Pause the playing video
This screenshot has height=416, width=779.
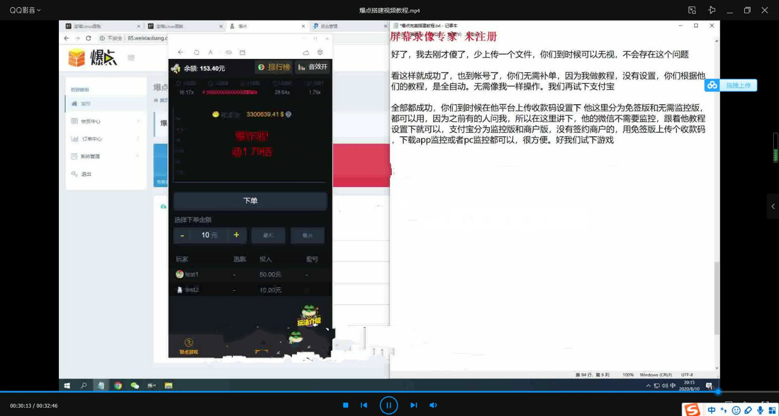389,405
